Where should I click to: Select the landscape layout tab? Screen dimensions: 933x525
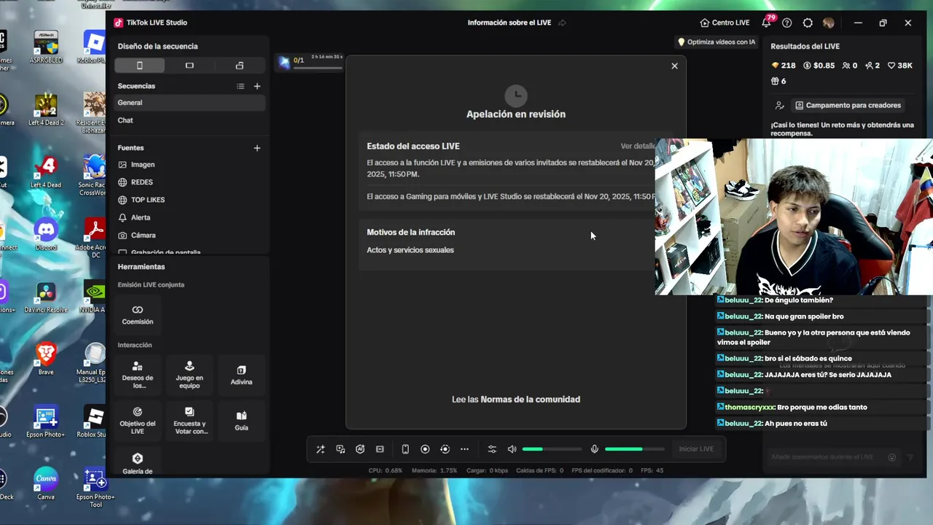point(190,66)
